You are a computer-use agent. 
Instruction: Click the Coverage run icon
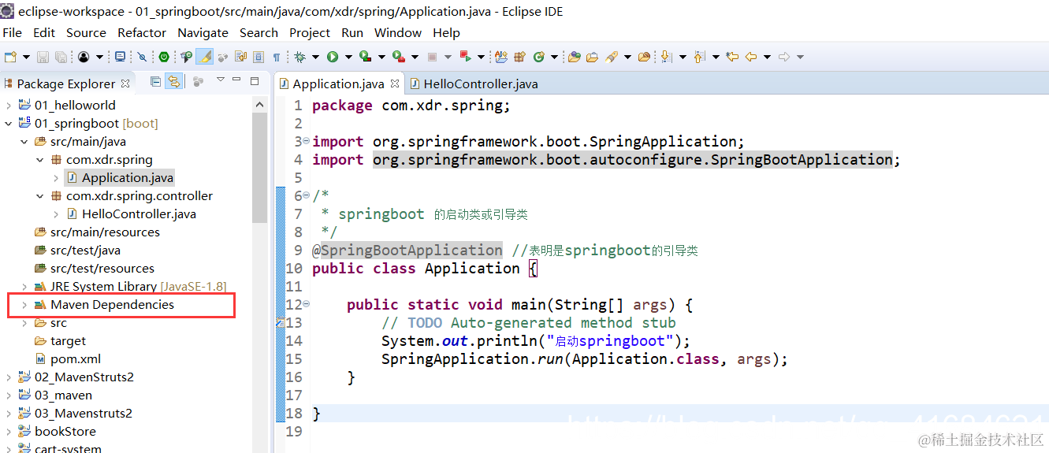(x=365, y=57)
